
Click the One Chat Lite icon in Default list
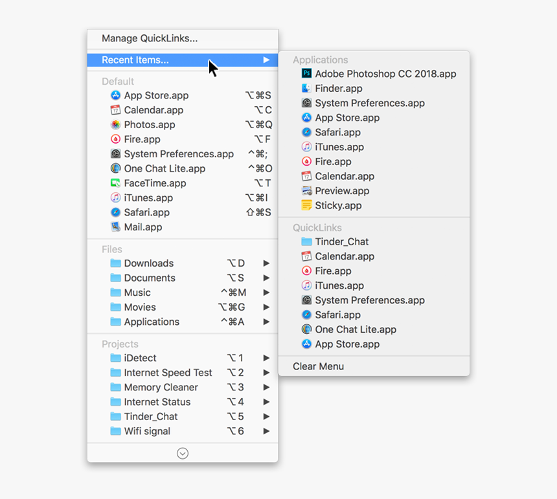click(x=115, y=168)
